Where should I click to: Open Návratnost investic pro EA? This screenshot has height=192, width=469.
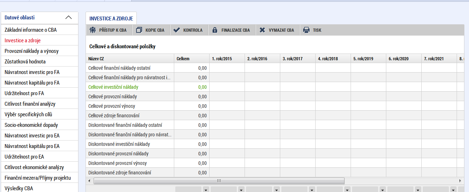coord(39,136)
